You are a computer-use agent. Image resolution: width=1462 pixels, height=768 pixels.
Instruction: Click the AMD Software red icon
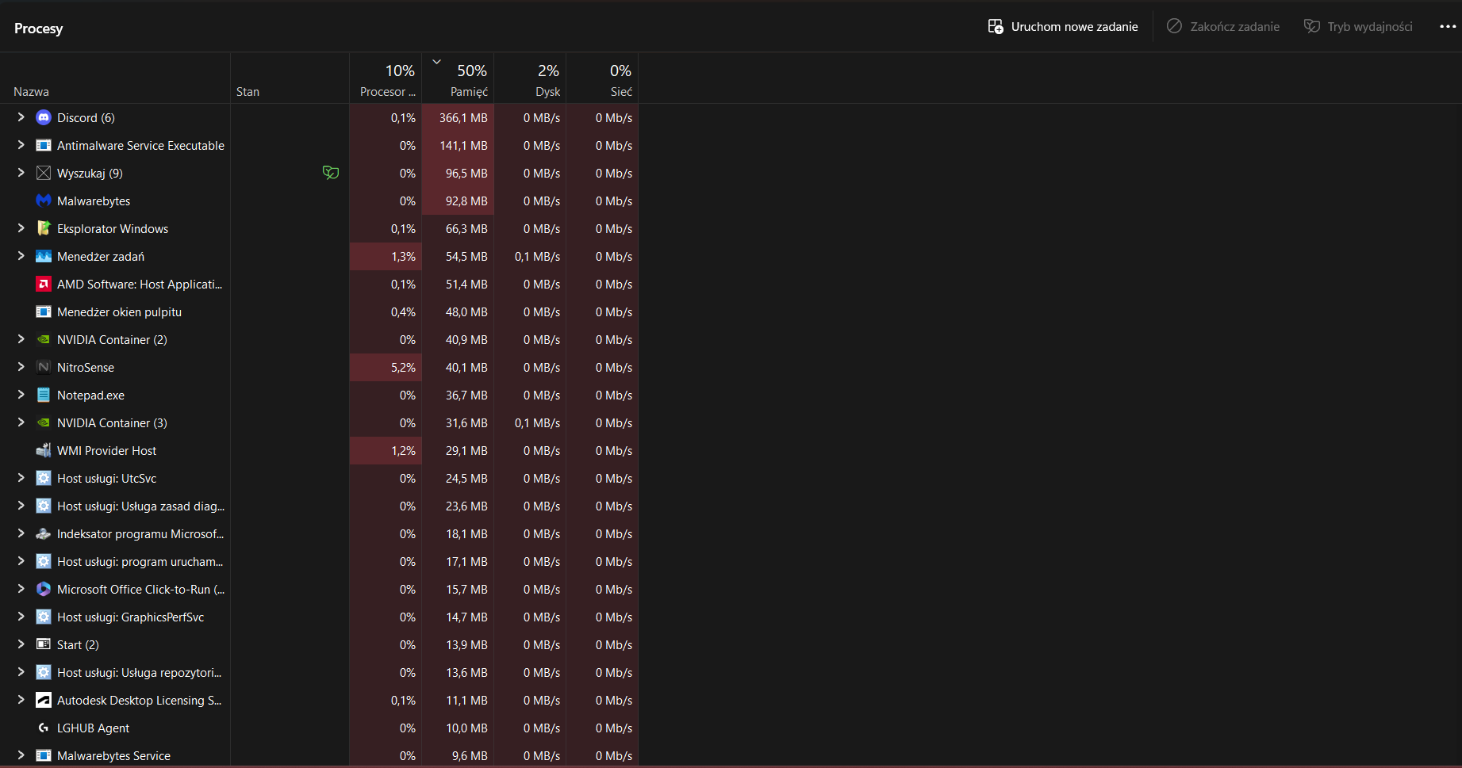point(44,284)
